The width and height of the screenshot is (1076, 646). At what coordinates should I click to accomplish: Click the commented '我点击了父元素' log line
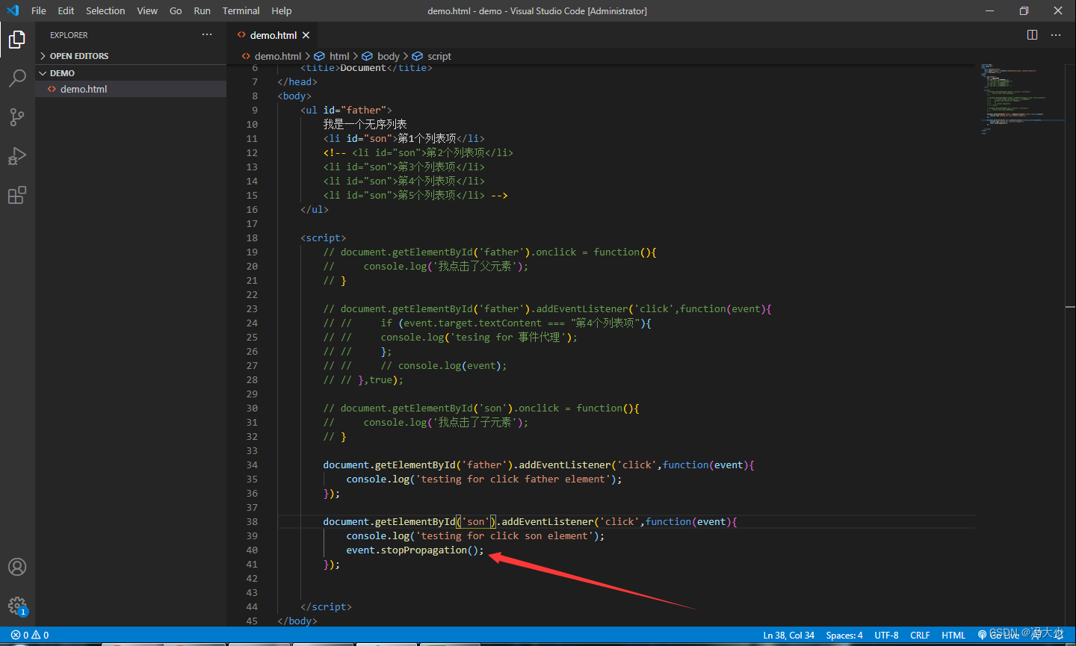tap(426, 267)
